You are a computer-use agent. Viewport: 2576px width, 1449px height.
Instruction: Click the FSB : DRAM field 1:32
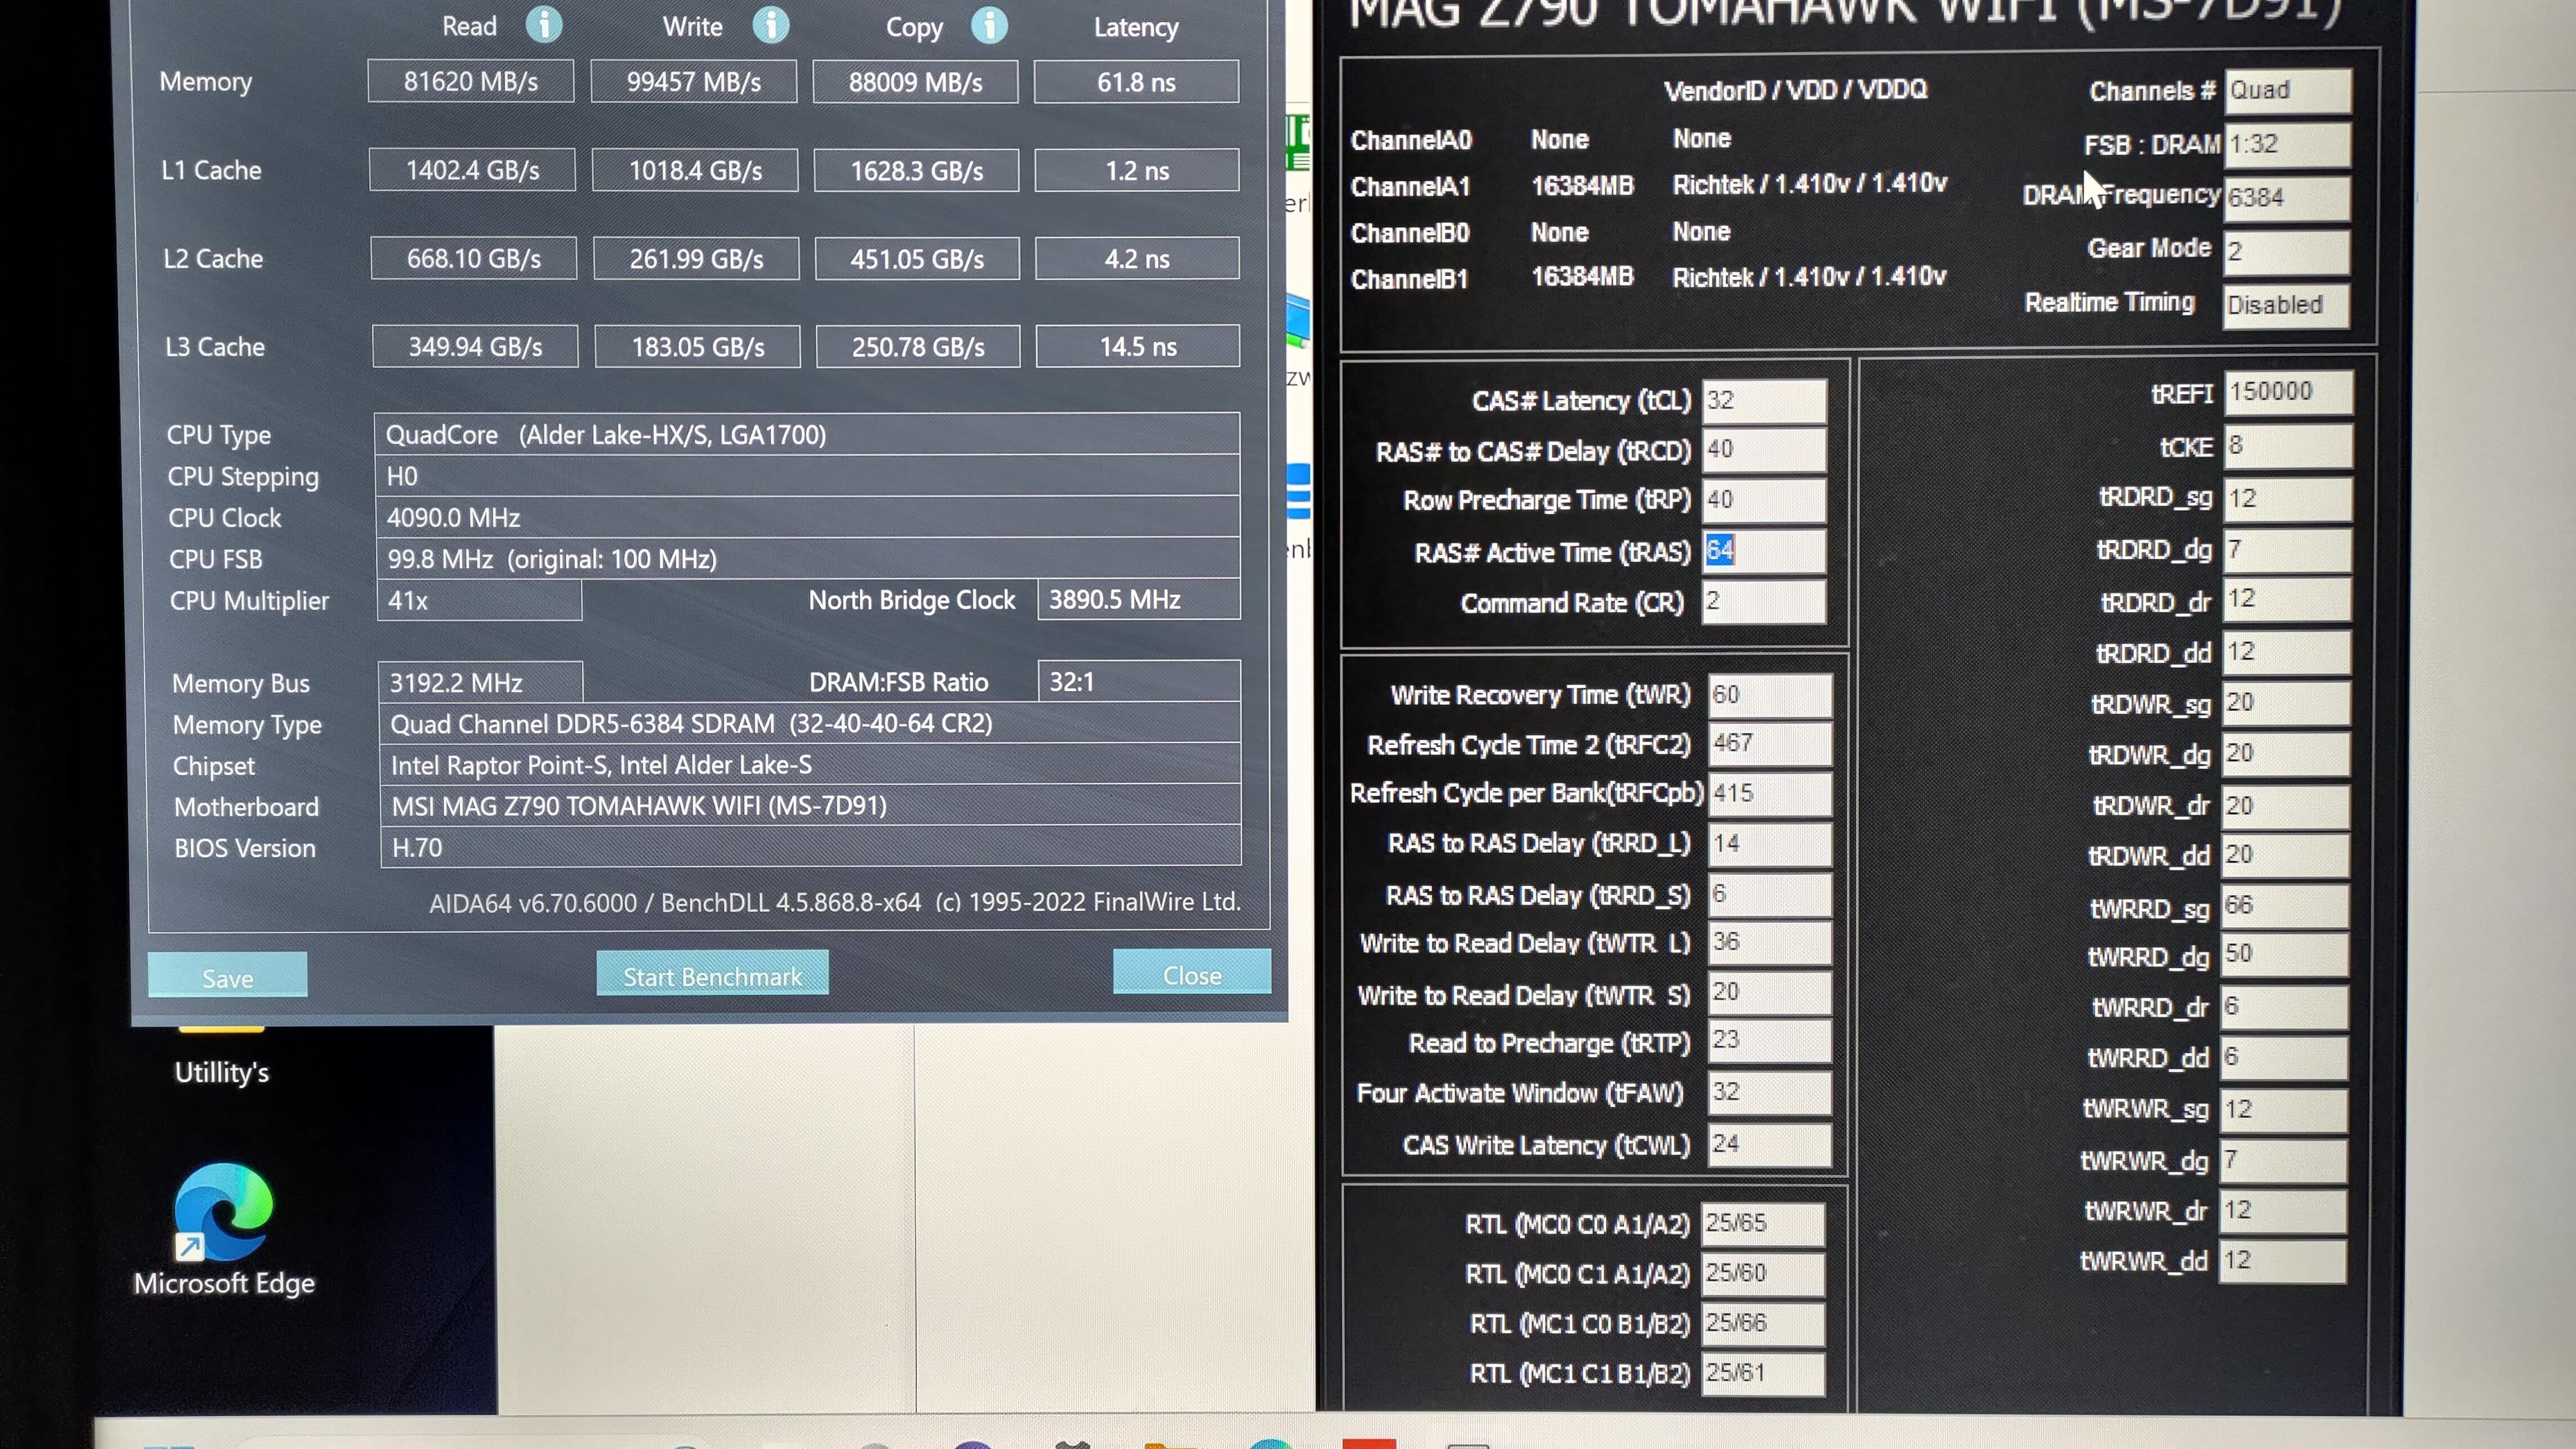2288,144
